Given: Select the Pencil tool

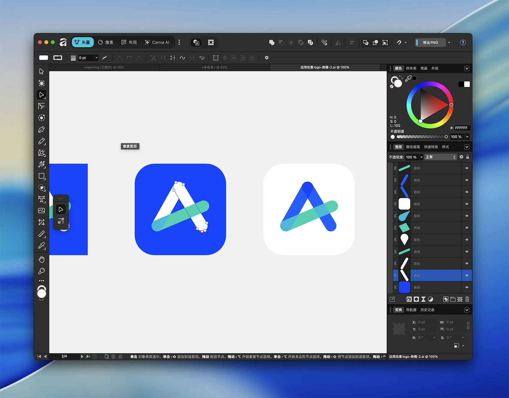Looking at the screenshot, I should tap(42, 141).
